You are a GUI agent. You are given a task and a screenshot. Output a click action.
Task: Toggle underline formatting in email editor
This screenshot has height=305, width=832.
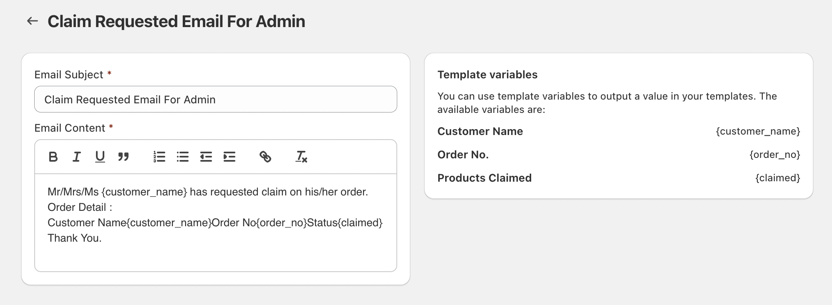click(x=100, y=157)
